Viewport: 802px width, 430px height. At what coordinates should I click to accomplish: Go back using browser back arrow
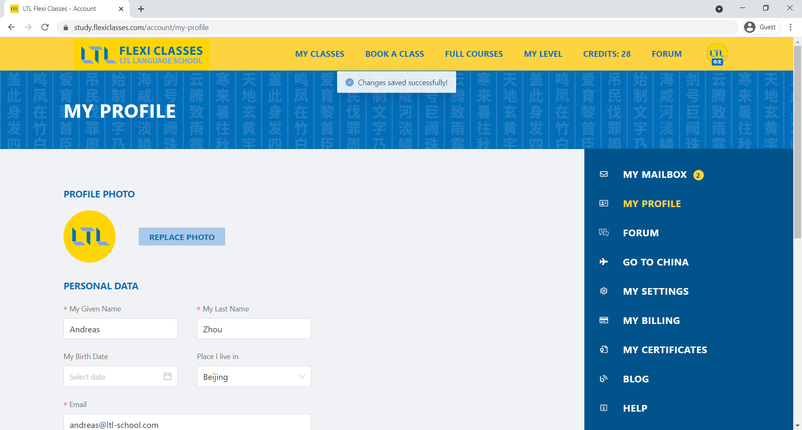tap(12, 27)
